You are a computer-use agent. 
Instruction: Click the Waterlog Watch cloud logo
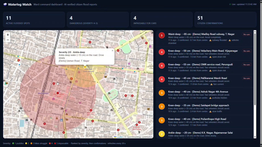(5, 4)
